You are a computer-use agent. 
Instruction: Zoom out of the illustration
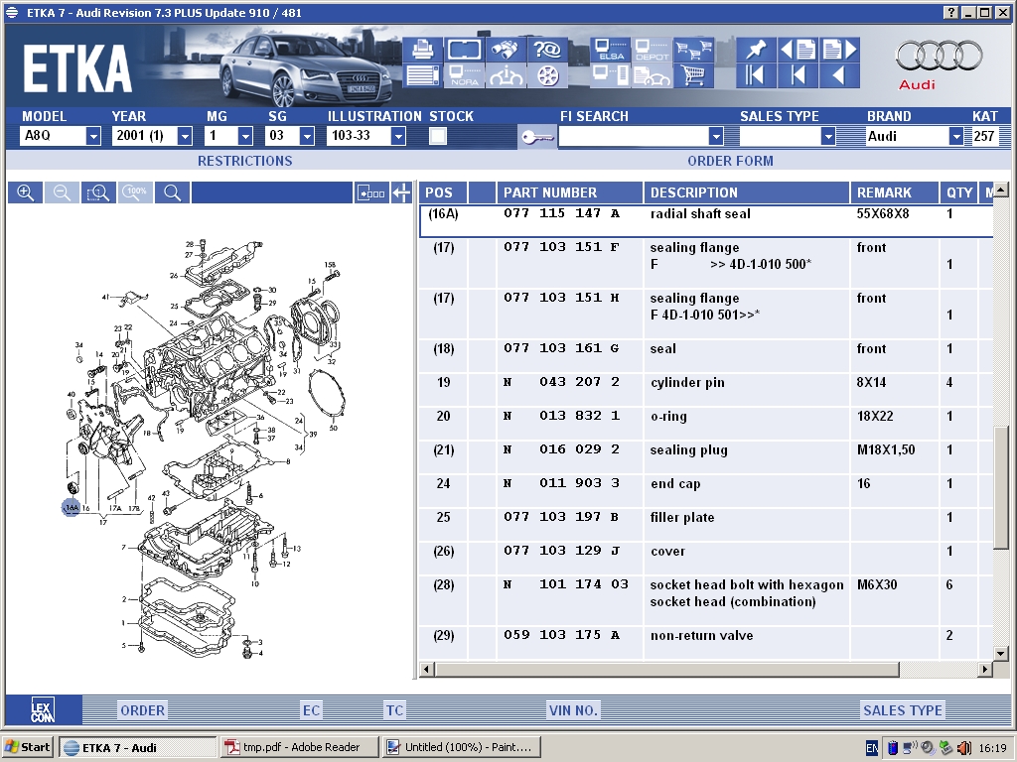pyautogui.click(x=62, y=192)
